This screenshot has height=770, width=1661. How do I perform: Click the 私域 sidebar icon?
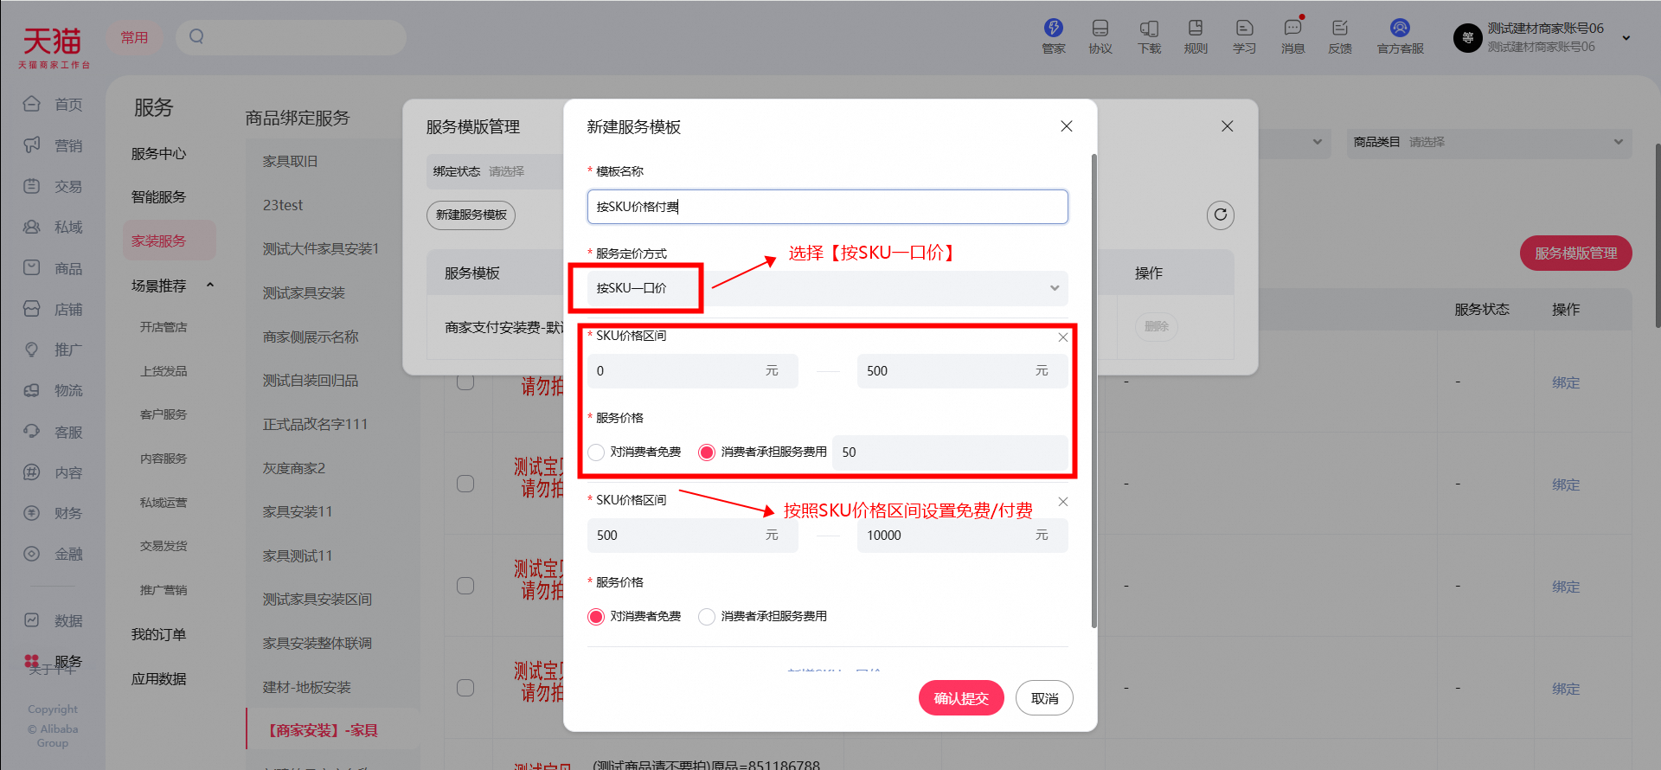click(x=32, y=227)
